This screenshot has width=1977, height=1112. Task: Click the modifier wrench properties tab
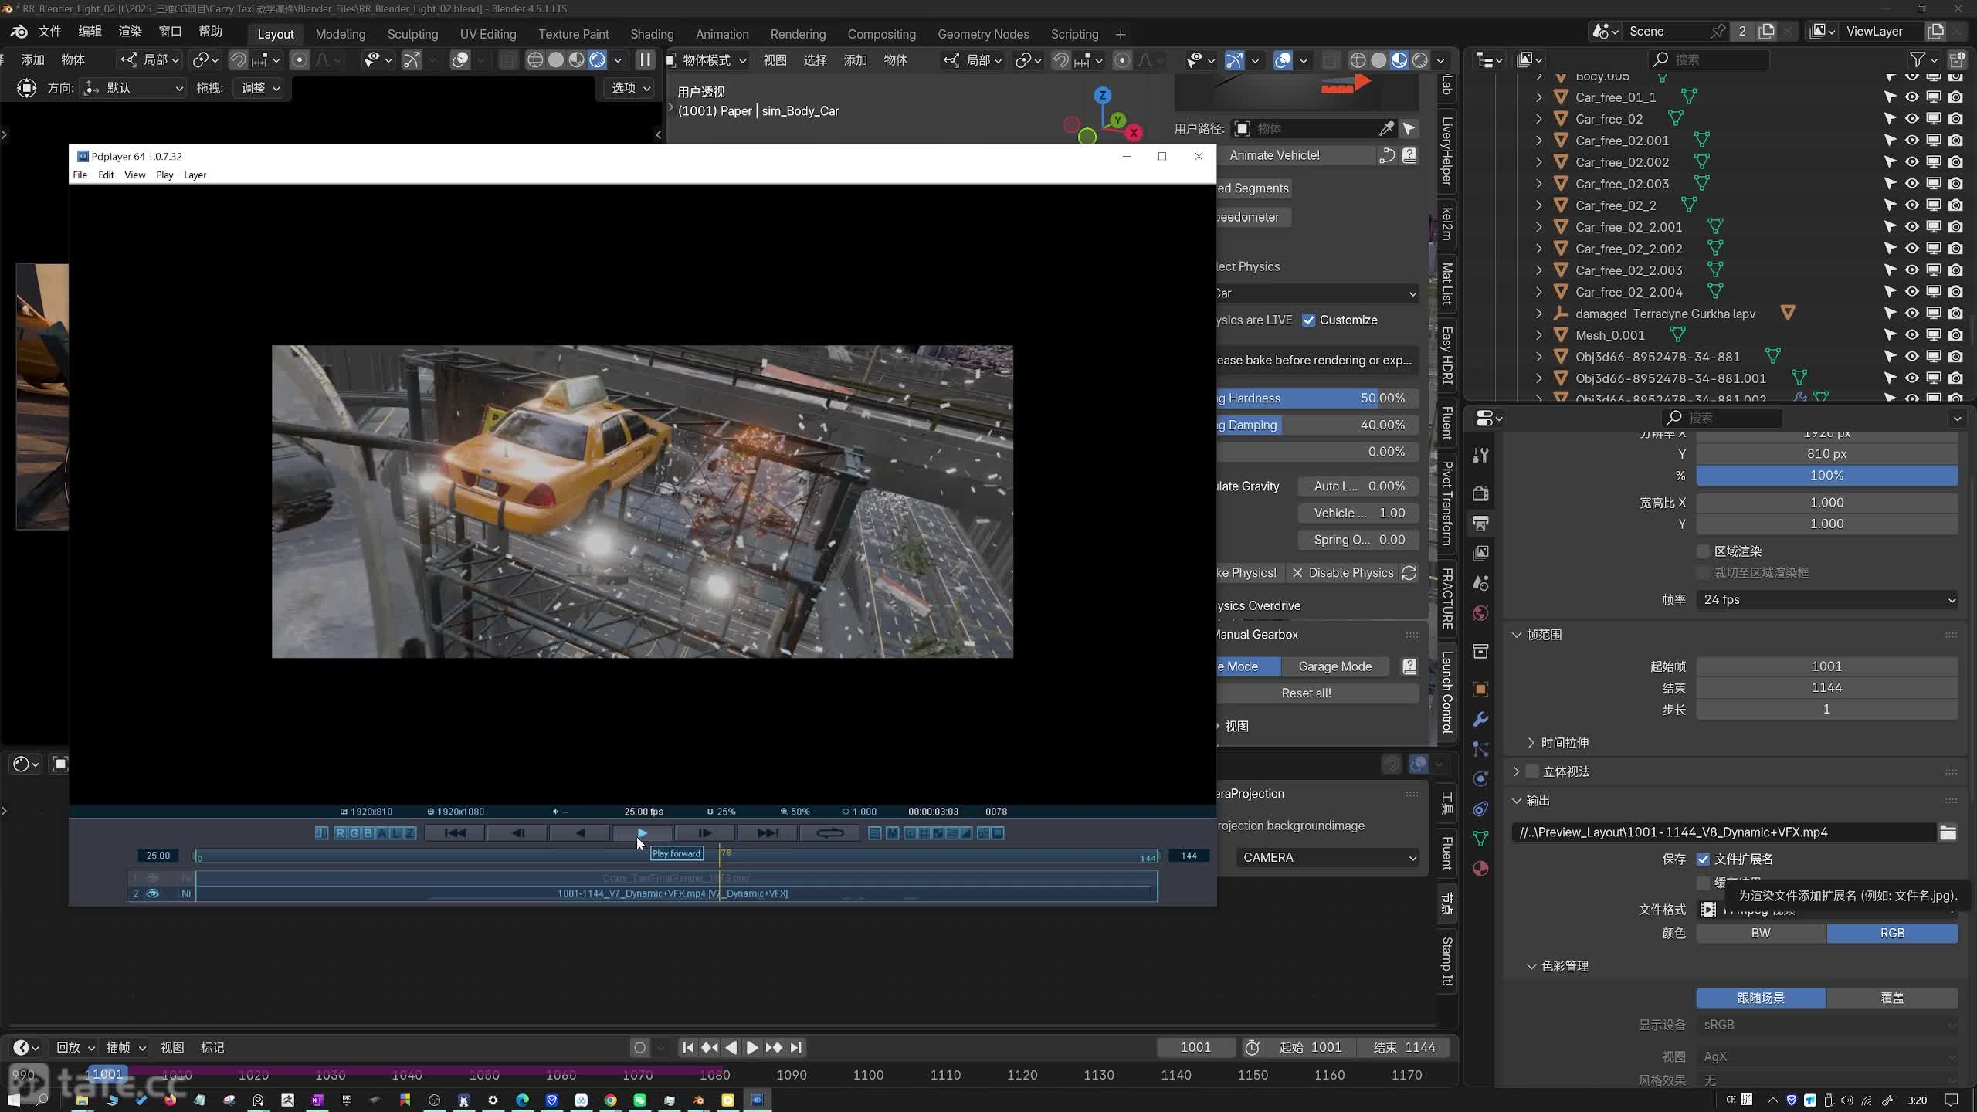[x=1480, y=720]
